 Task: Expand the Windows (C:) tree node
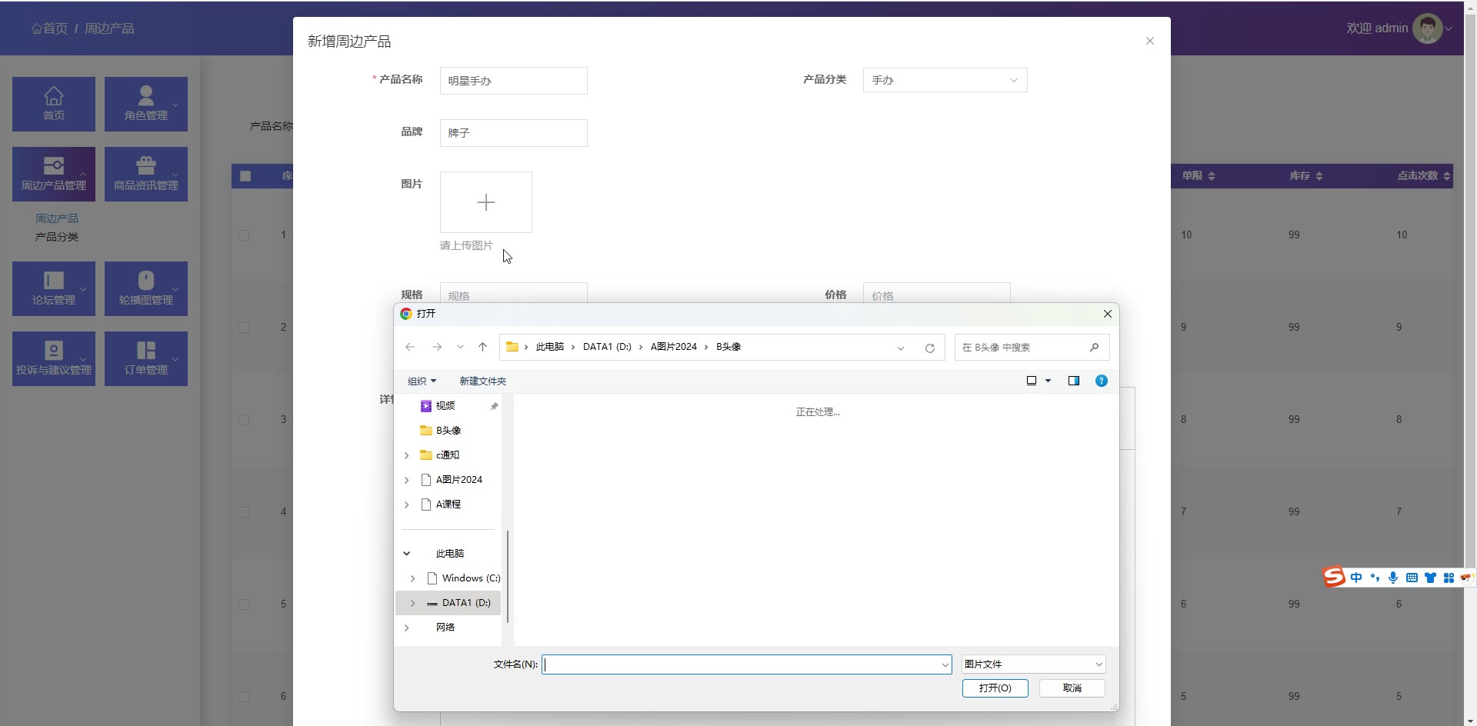[413, 578]
